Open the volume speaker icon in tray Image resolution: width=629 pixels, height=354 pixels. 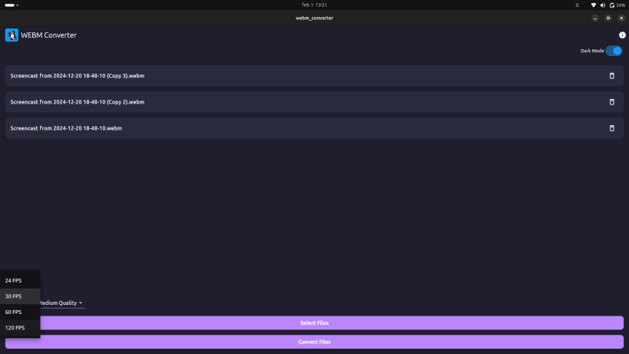[x=603, y=5]
